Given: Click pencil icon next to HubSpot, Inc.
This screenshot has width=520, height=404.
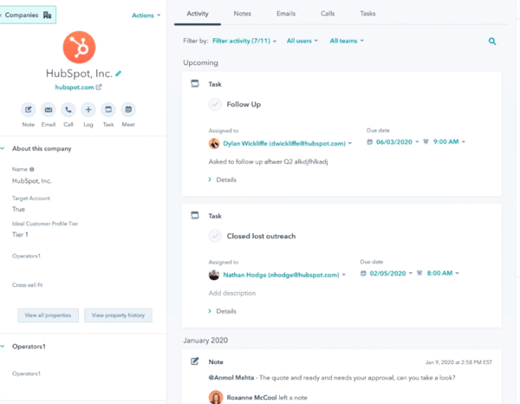Looking at the screenshot, I should [x=119, y=74].
